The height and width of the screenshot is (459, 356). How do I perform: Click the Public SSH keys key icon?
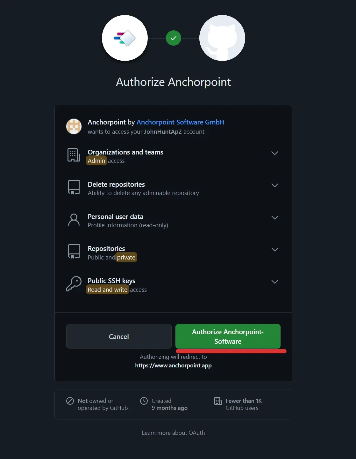[74, 284]
